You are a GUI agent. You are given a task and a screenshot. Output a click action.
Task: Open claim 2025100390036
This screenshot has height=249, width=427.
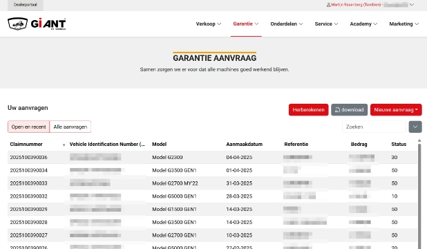point(28,158)
